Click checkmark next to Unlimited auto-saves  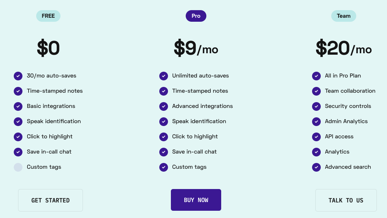point(164,76)
